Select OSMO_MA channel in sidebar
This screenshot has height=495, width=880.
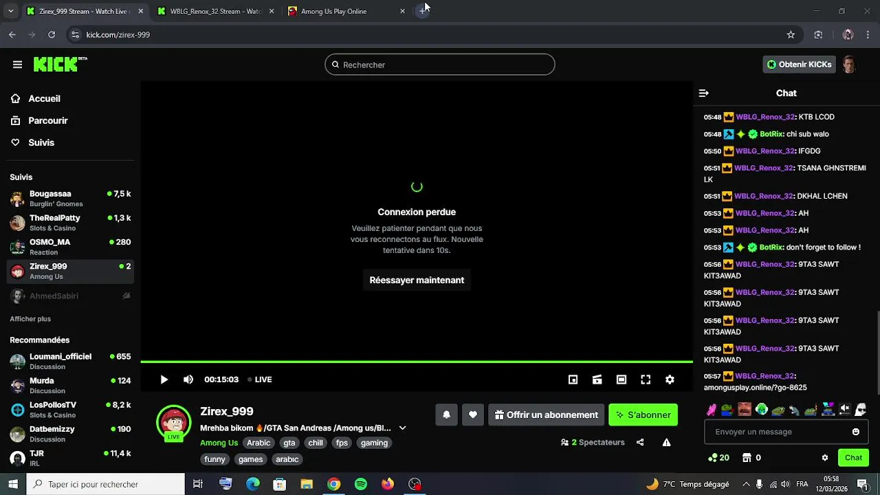pos(70,247)
